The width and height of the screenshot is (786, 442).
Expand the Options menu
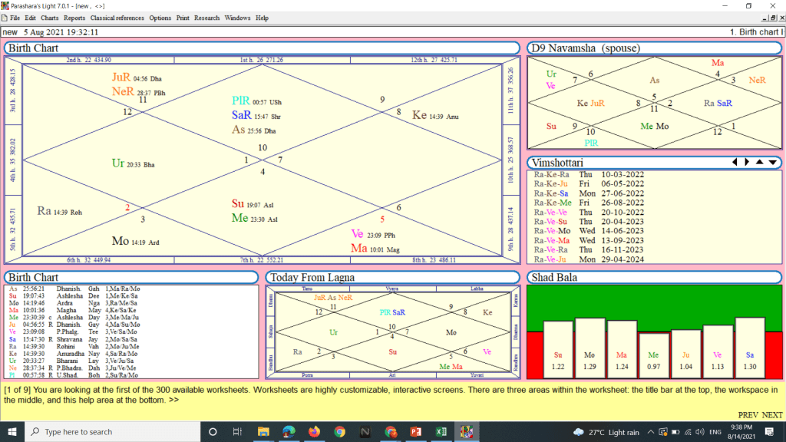(x=160, y=18)
